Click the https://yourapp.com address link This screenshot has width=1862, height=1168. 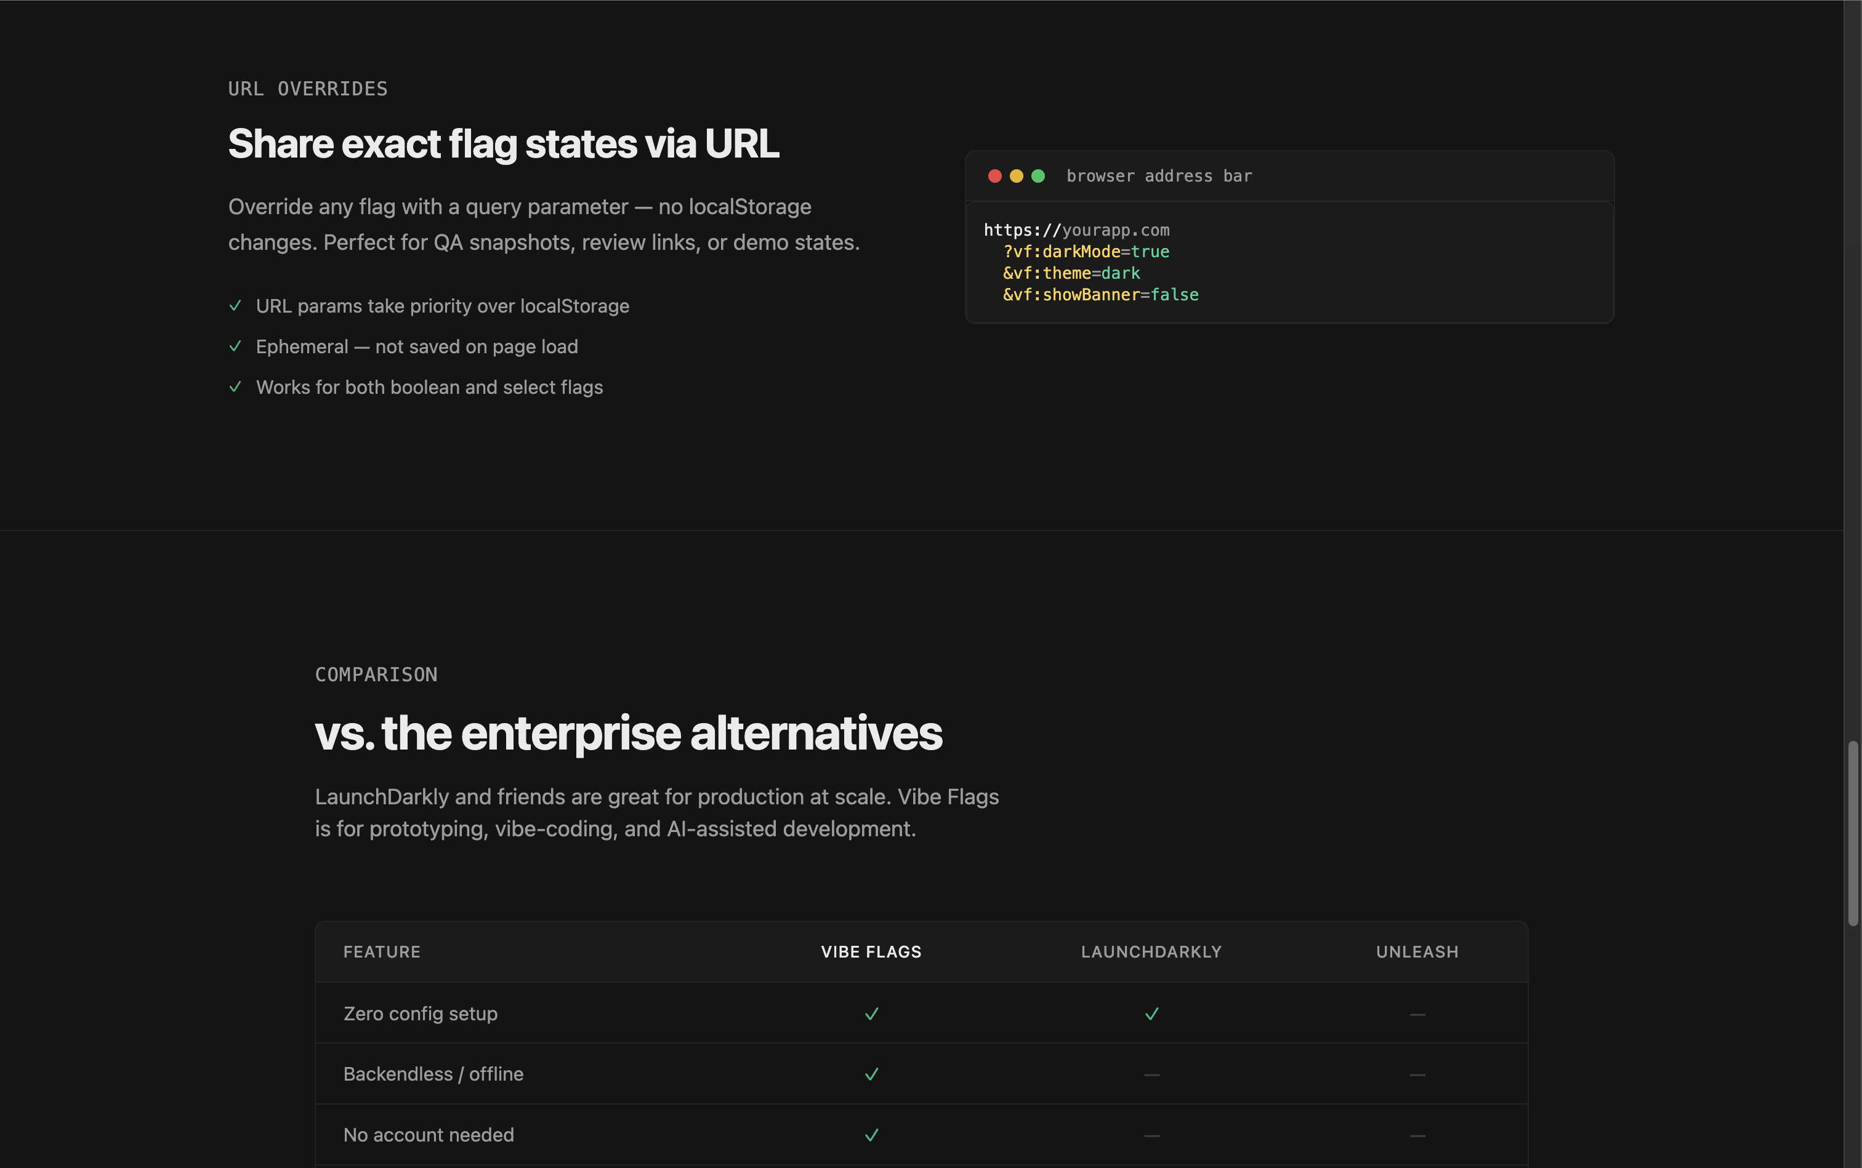tap(1077, 230)
